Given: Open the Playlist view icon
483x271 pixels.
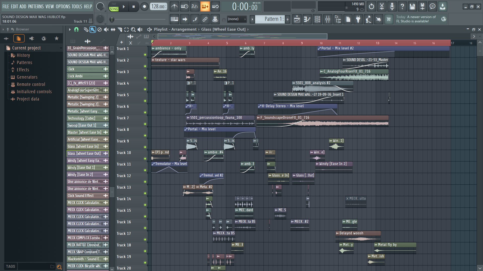Looking at the screenshot, I should (297, 19).
